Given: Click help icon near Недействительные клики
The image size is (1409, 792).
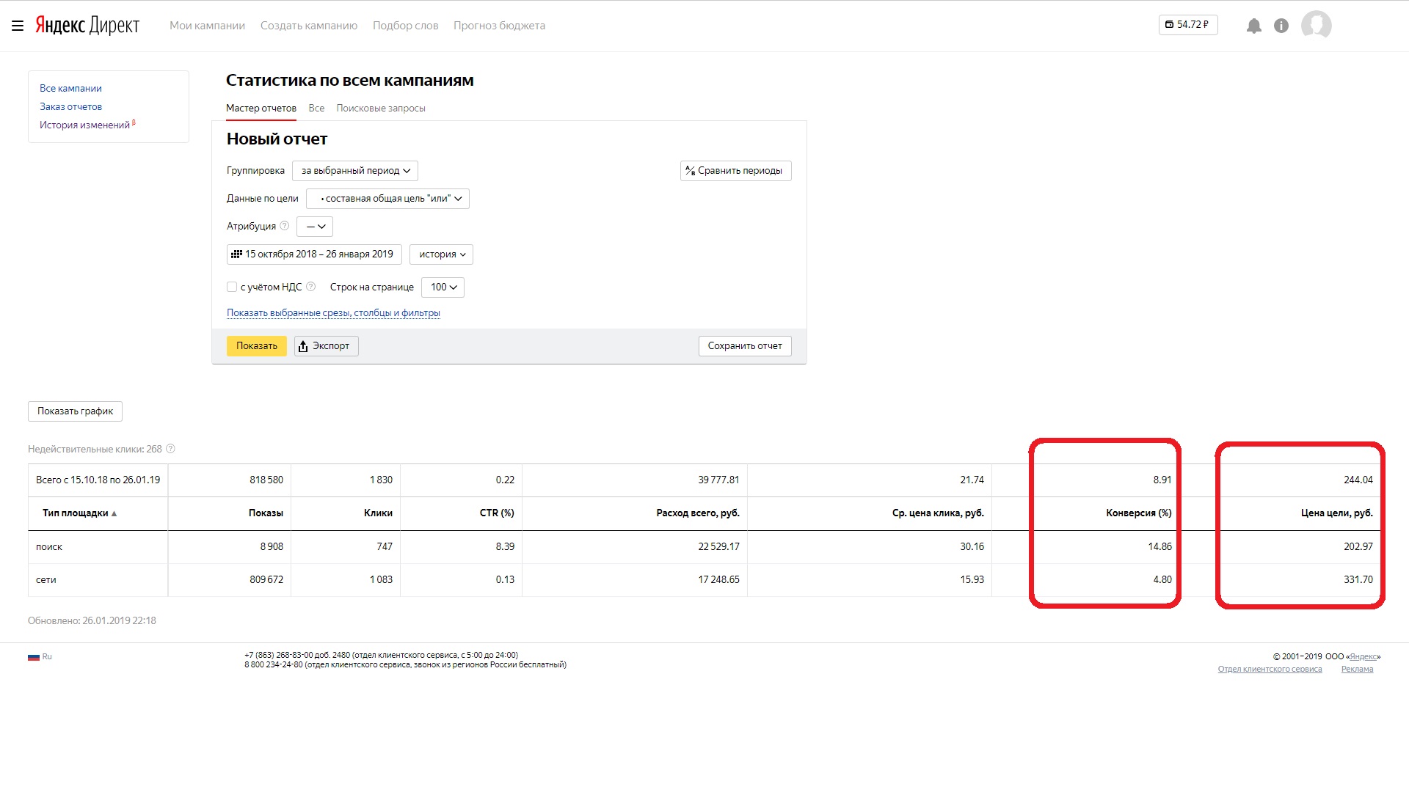Looking at the screenshot, I should [170, 449].
